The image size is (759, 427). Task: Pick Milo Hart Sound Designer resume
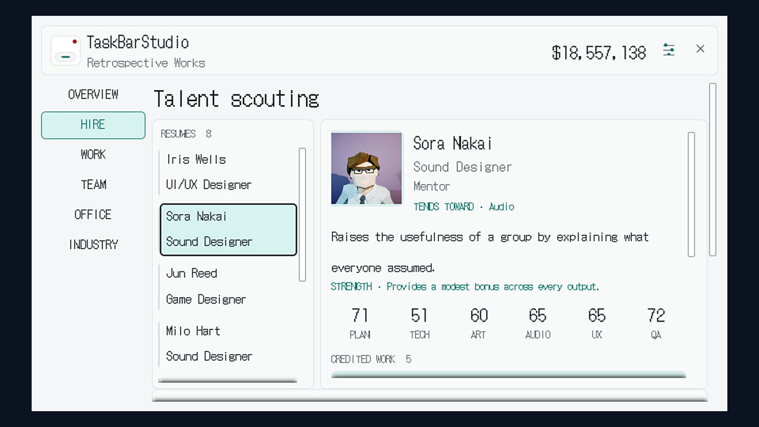228,343
